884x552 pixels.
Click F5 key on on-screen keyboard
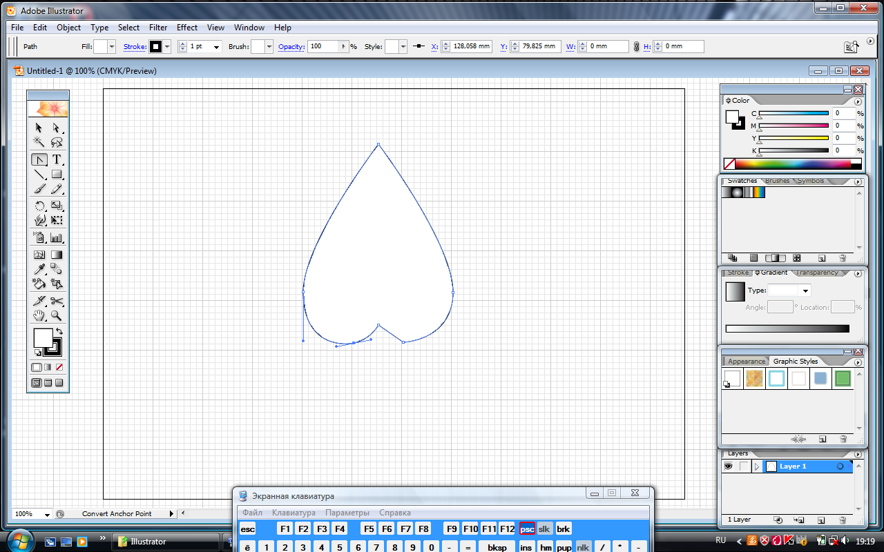(x=368, y=529)
